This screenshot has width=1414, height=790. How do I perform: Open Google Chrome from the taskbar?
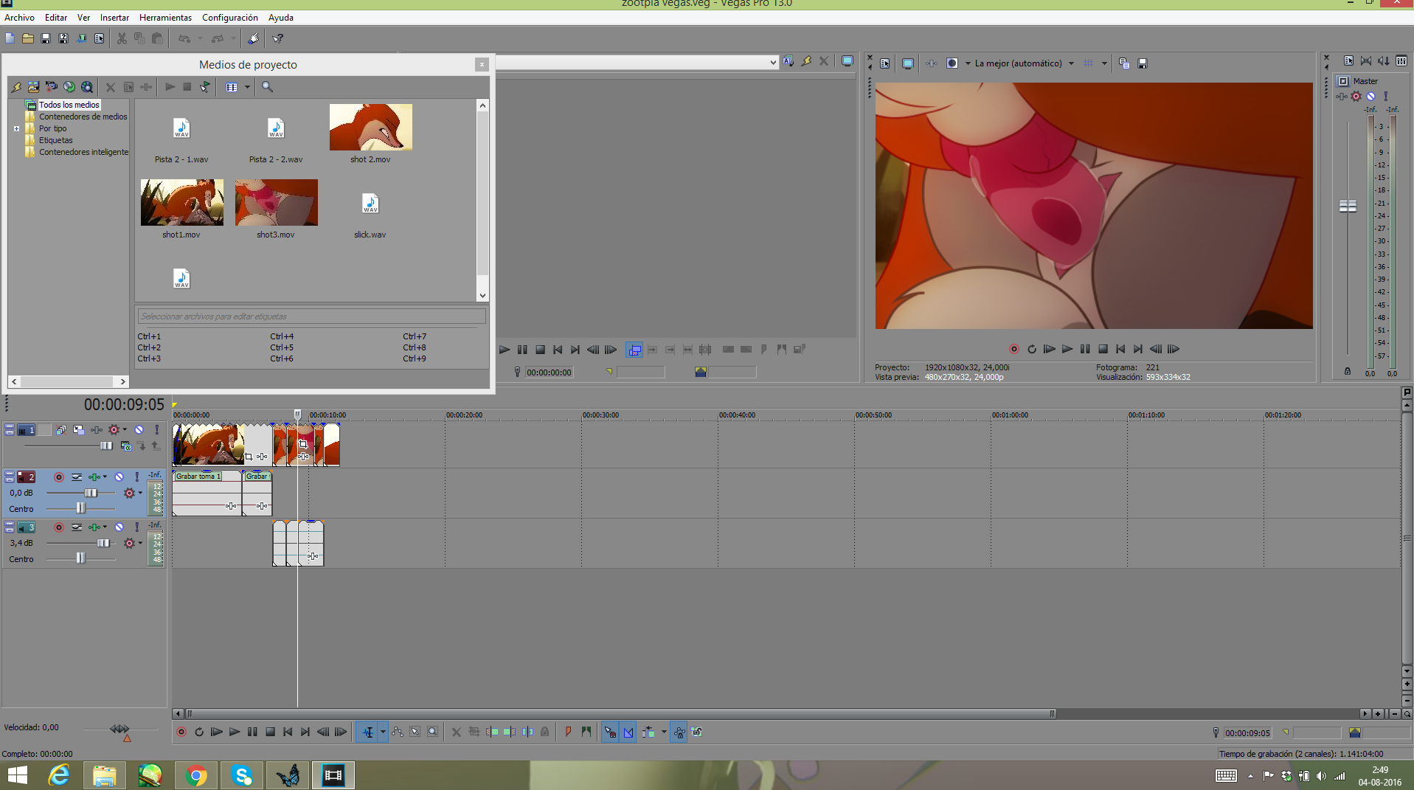click(196, 775)
